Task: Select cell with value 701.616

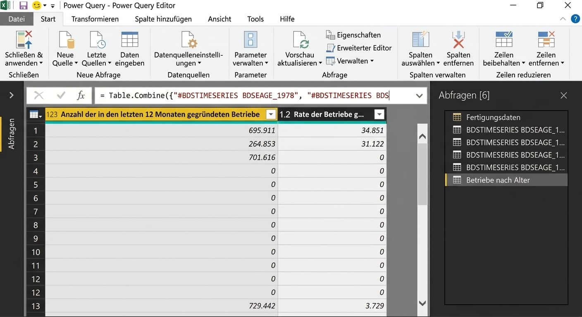Action: (162, 157)
